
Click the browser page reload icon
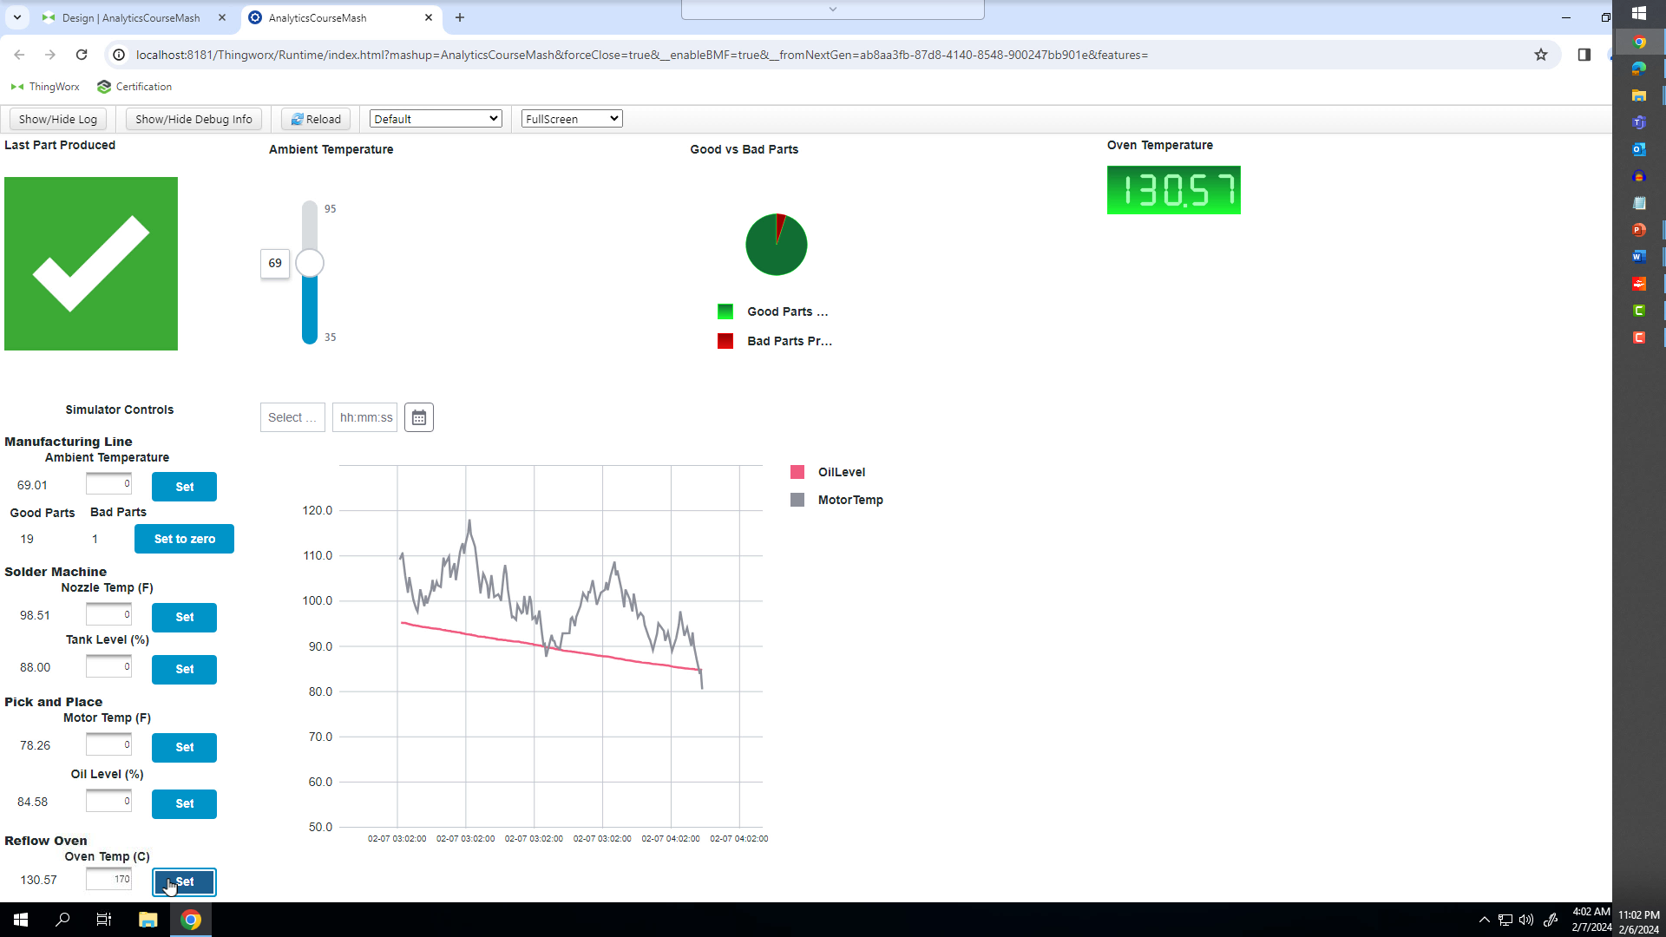coord(82,55)
